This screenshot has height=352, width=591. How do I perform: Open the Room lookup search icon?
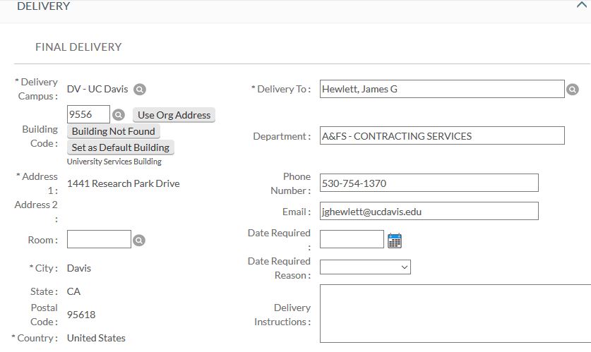[138, 240]
